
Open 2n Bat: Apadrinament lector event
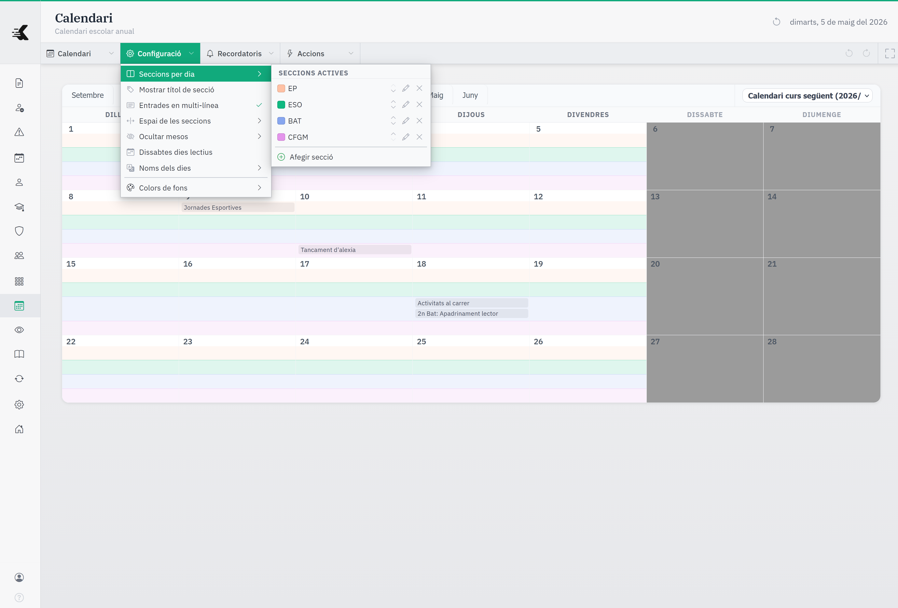point(471,313)
